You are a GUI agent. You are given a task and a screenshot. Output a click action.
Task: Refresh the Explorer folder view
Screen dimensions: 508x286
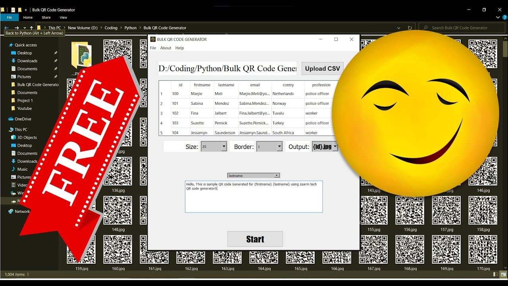[410, 28]
